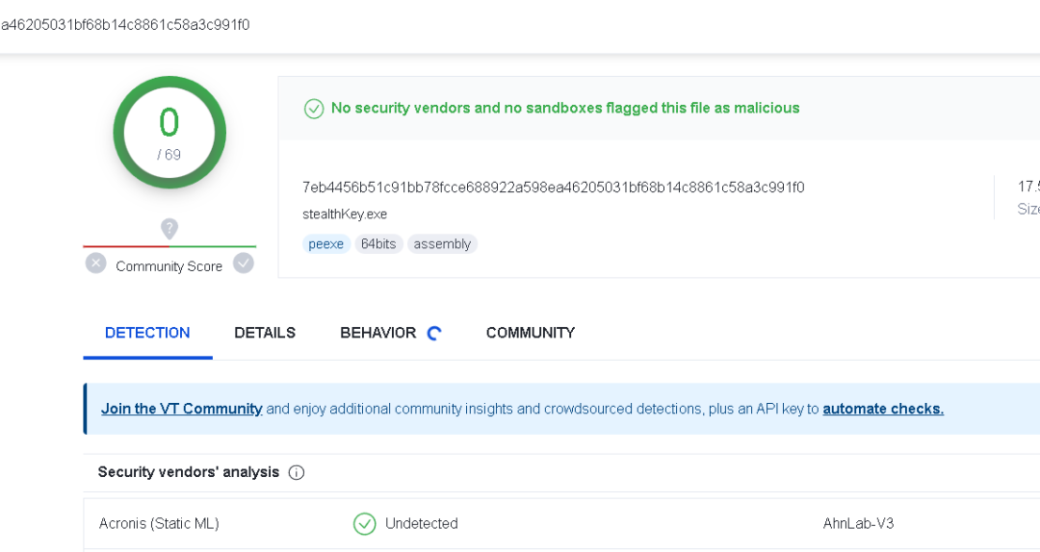
Task: Click the positive vote checkmark icon
Action: [244, 263]
